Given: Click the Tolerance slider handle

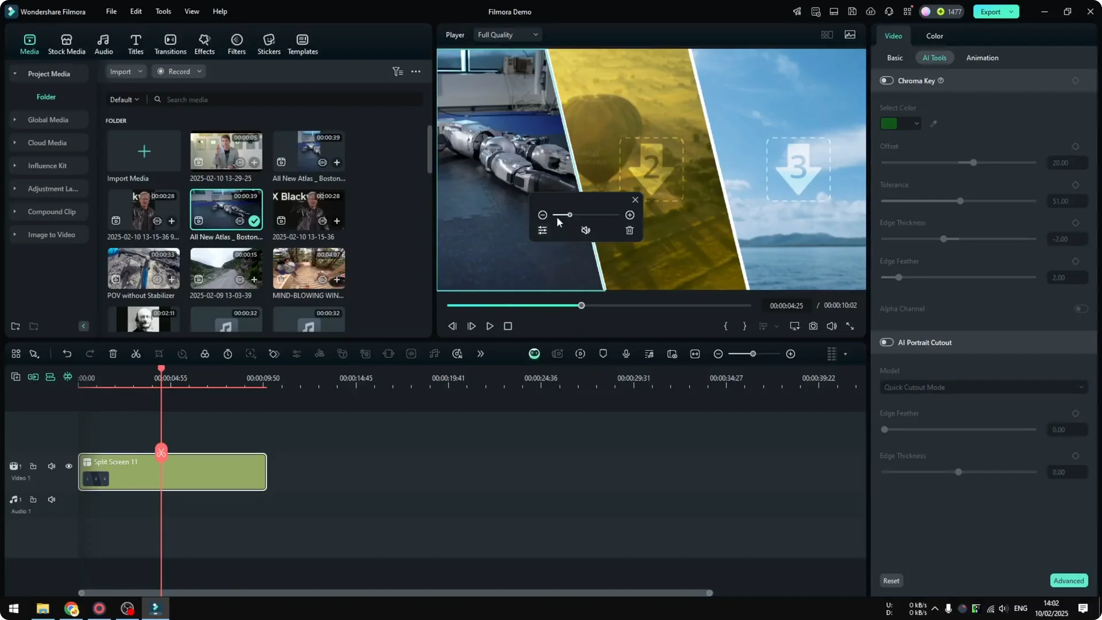Looking at the screenshot, I should [x=960, y=201].
